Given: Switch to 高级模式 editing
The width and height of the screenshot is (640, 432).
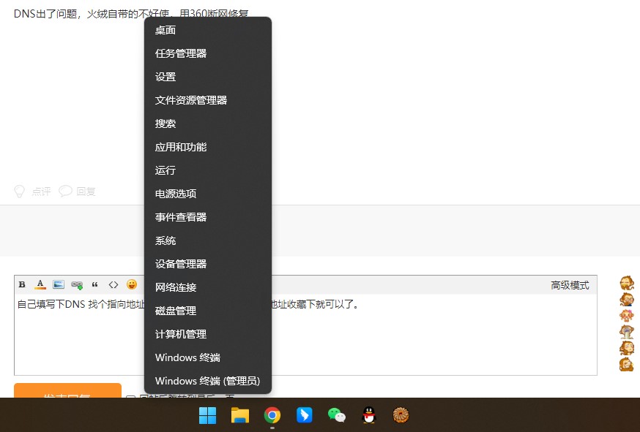Looking at the screenshot, I should pos(570,284).
